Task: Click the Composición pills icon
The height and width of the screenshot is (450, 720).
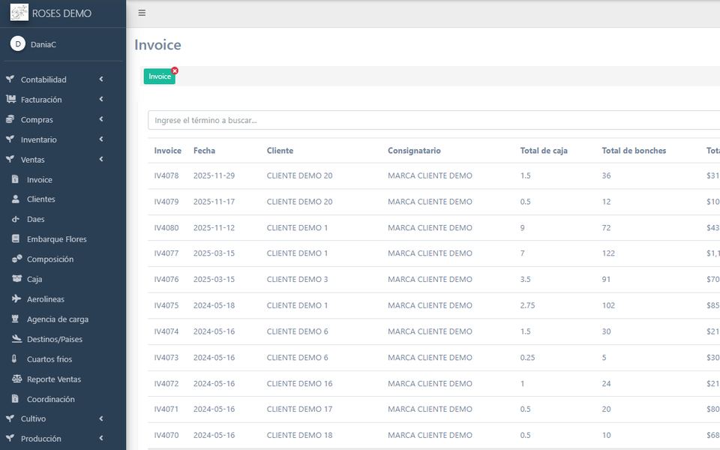Action: (17, 259)
